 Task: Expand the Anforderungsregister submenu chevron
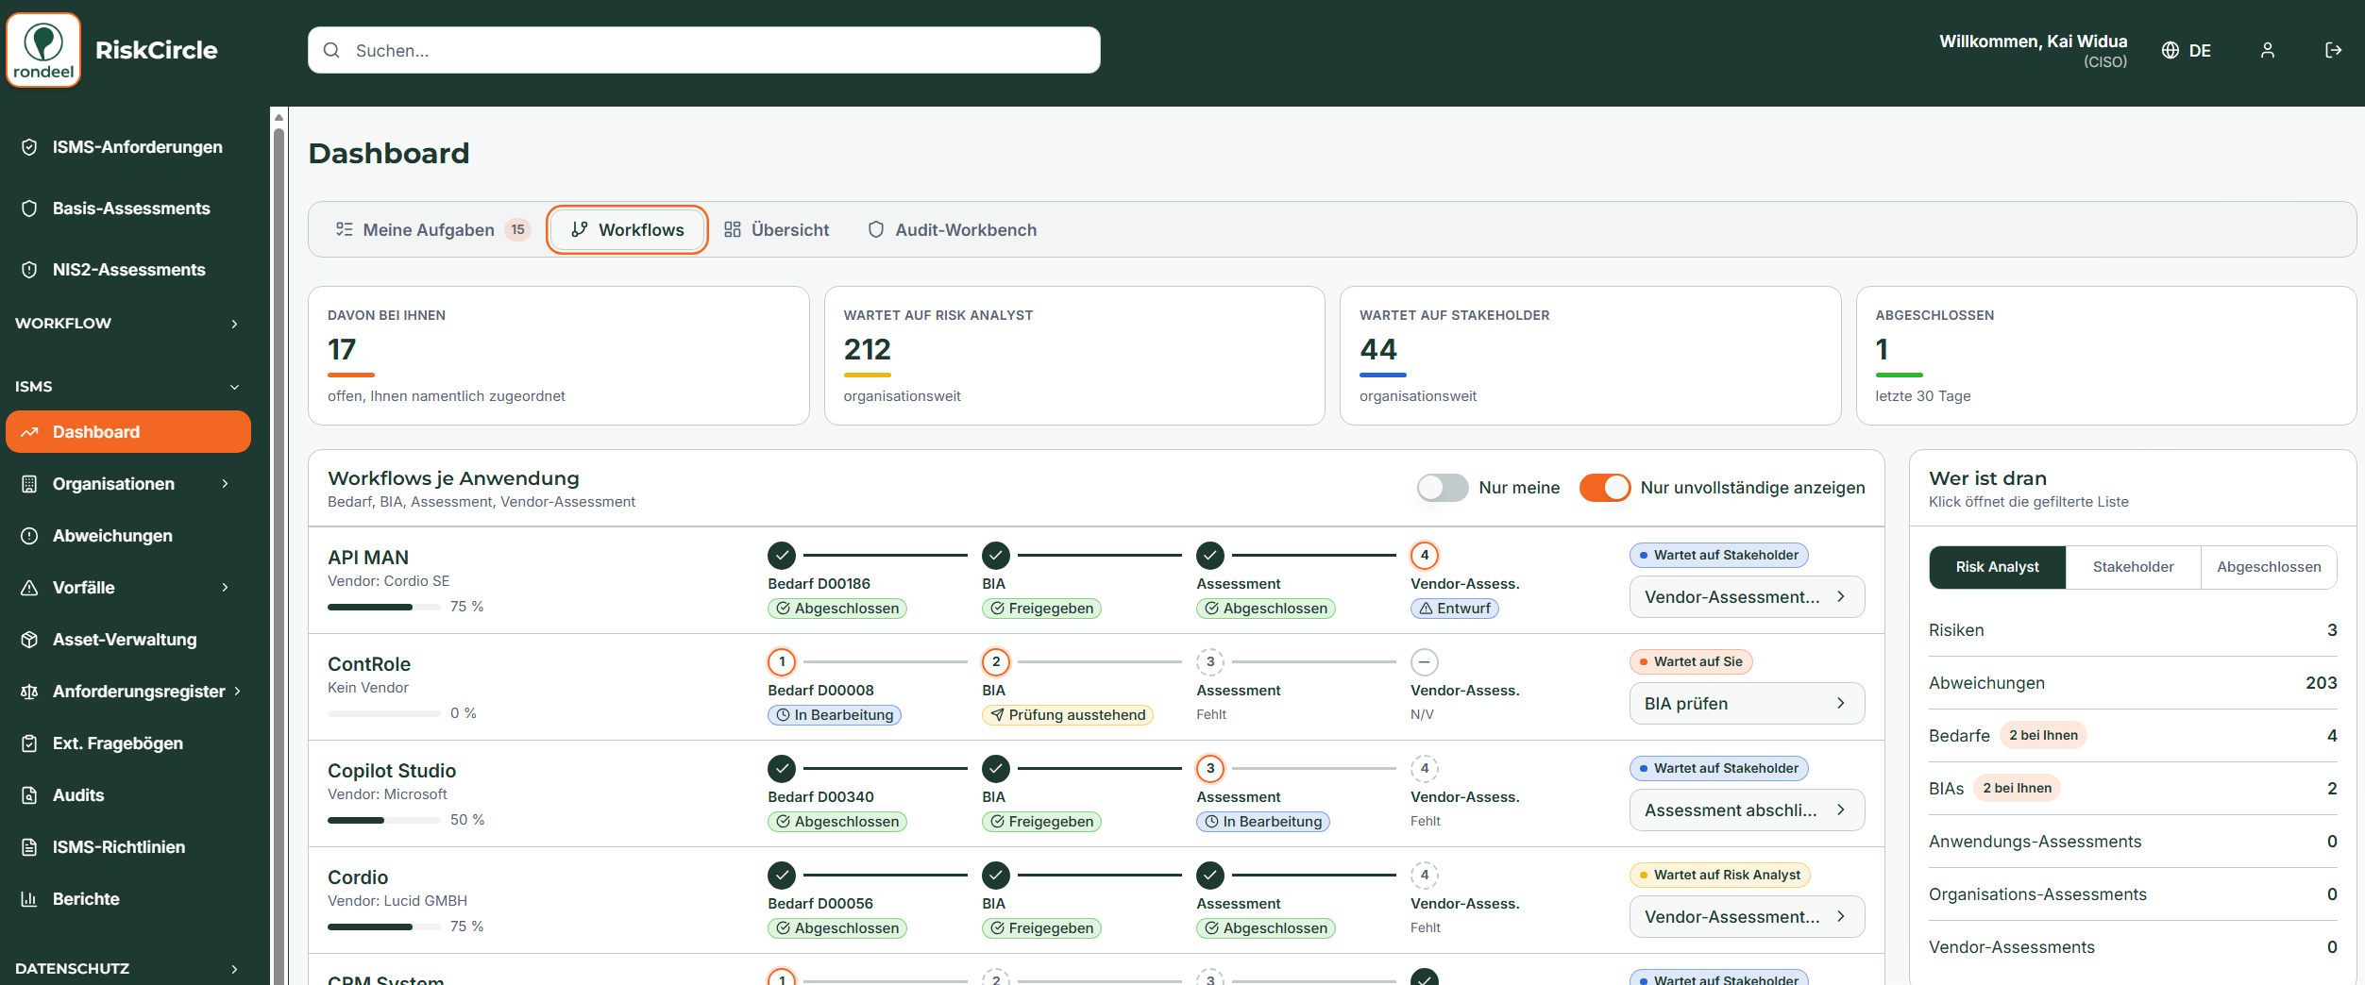(237, 692)
